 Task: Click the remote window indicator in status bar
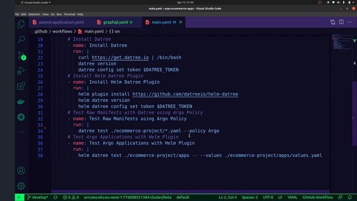(20, 197)
